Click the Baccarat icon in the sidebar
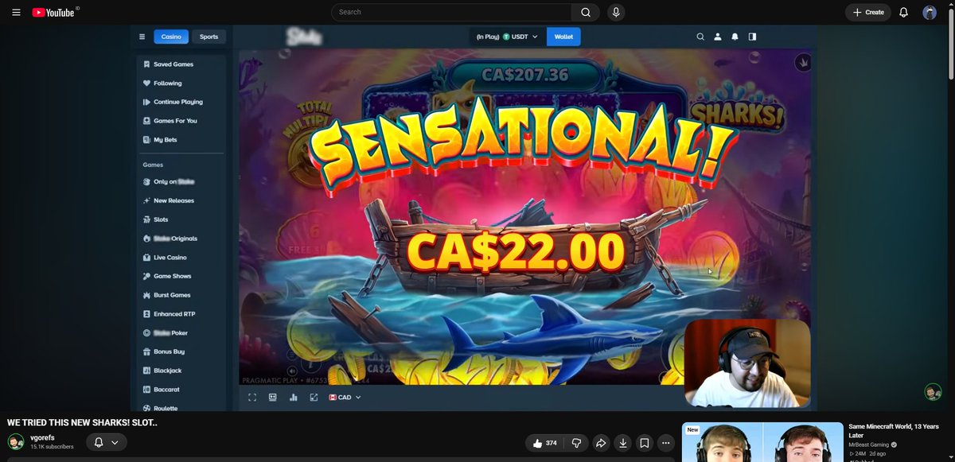The width and height of the screenshot is (955, 462). (x=146, y=390)
